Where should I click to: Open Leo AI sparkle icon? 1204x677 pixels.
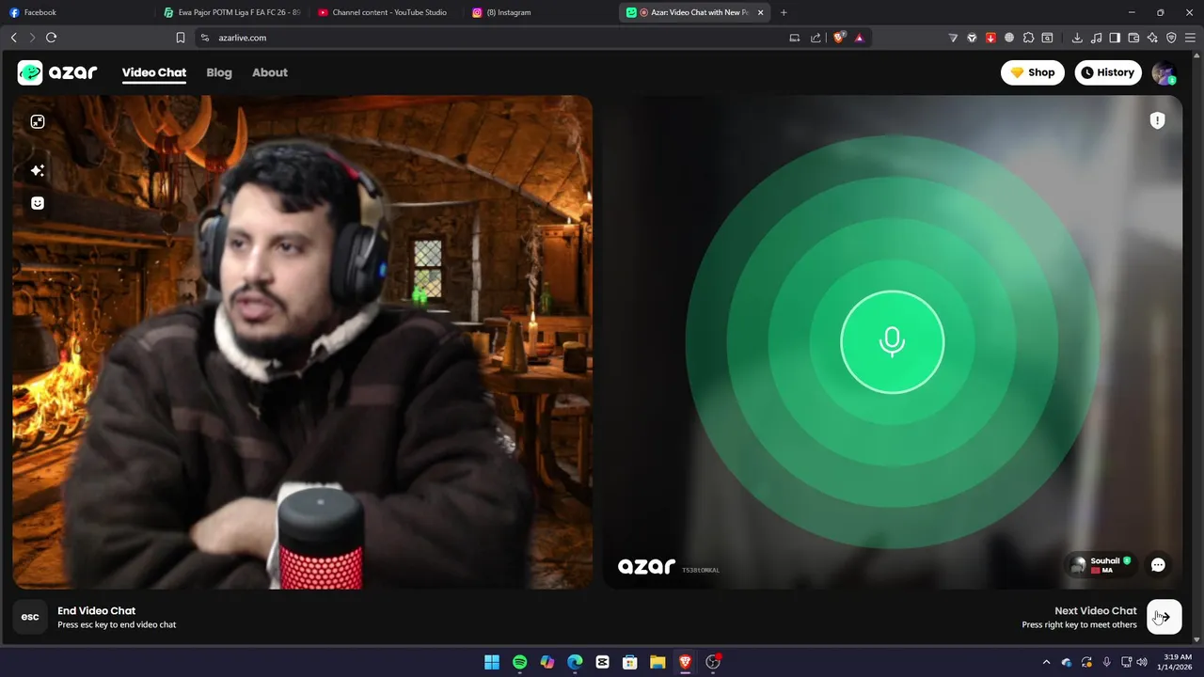(1152, 38)
